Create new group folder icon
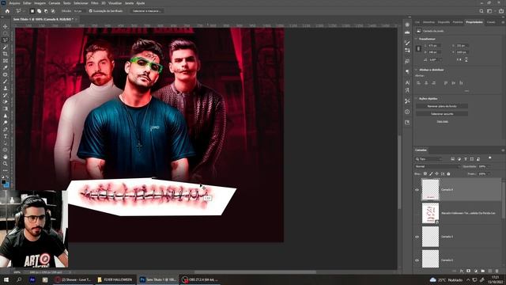Image resolution: width=506 pixels, height=285 pixels. 483,271
